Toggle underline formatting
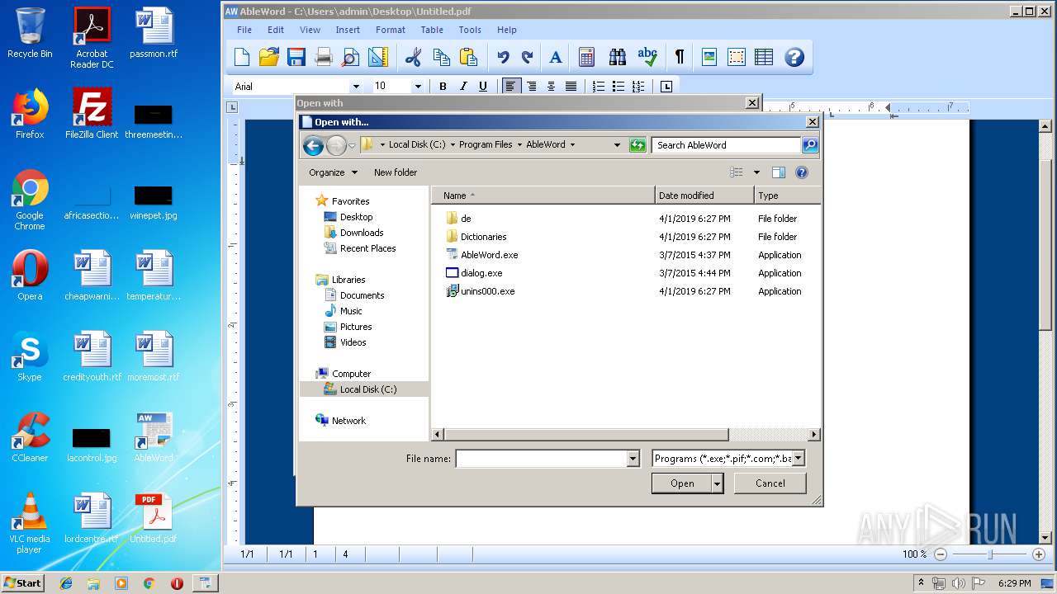The height and width of the screenshot is (594, 1057). pyautogui.click(x=483, y=86)
